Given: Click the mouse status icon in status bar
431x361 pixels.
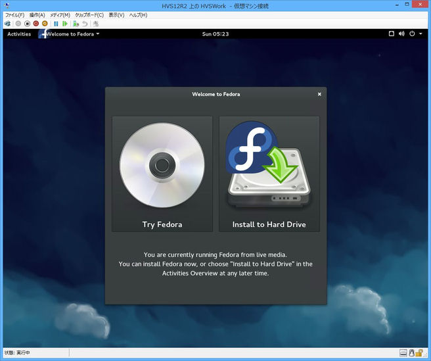Looking at the screenshot, I should [411, 352].
